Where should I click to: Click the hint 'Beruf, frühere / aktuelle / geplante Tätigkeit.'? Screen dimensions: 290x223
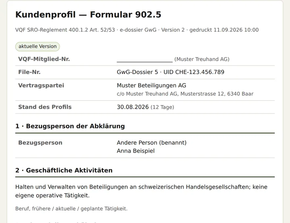pyautogui.click(x=71, y=209)
